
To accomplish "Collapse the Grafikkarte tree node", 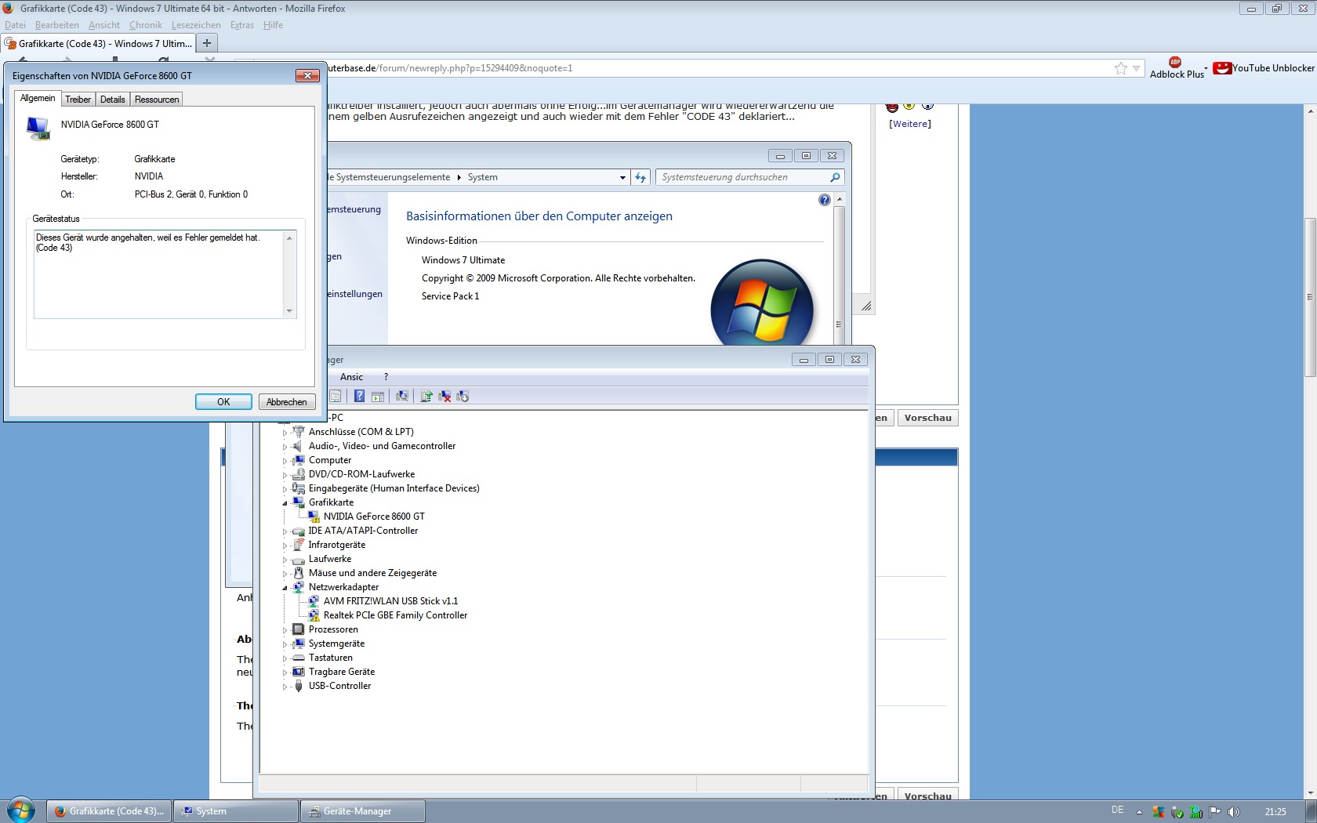I will tap(285, 503).
